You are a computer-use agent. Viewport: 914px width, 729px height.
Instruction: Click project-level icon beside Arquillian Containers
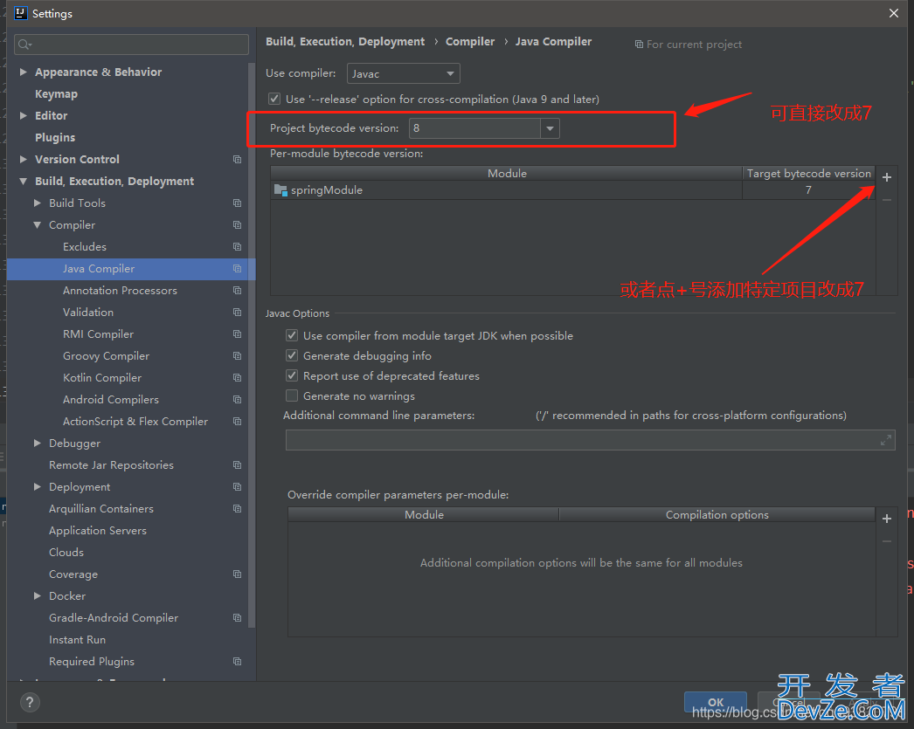click(x=238, y=508)
